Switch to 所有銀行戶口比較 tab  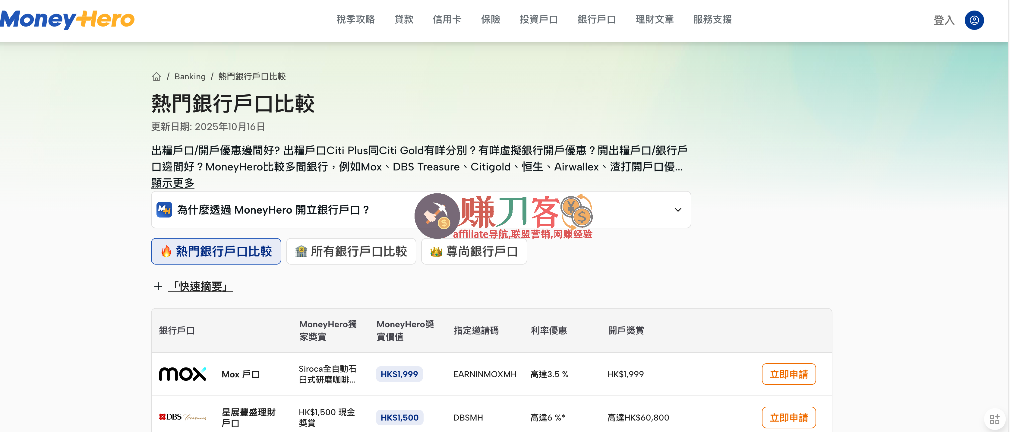351,251
